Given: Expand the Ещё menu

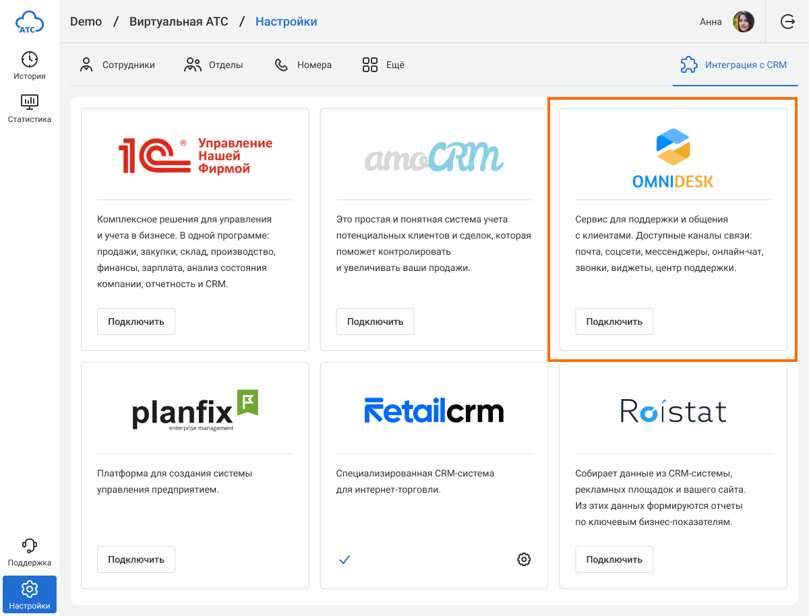Looking at the screenshot, I should click(x=383, y=65).
